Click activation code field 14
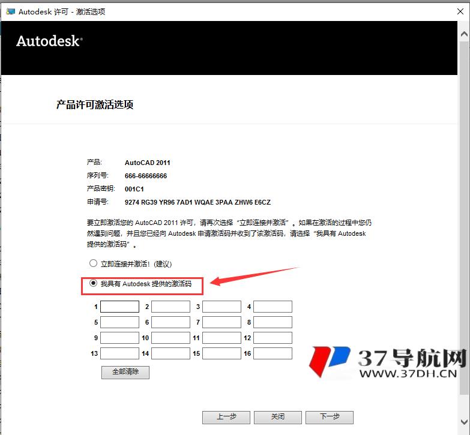The height and width of the screenshot is (435, 470). coord(170,353)
